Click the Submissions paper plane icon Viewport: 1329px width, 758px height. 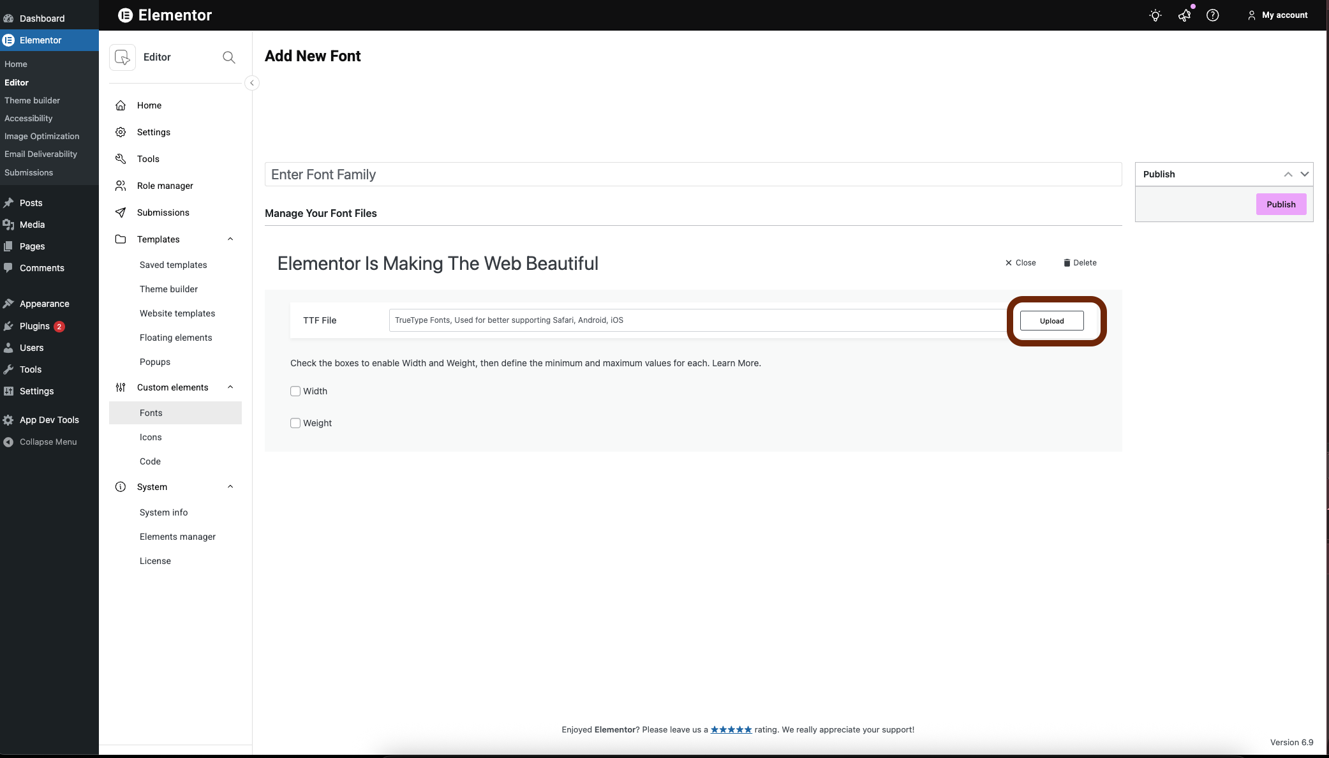121,212
